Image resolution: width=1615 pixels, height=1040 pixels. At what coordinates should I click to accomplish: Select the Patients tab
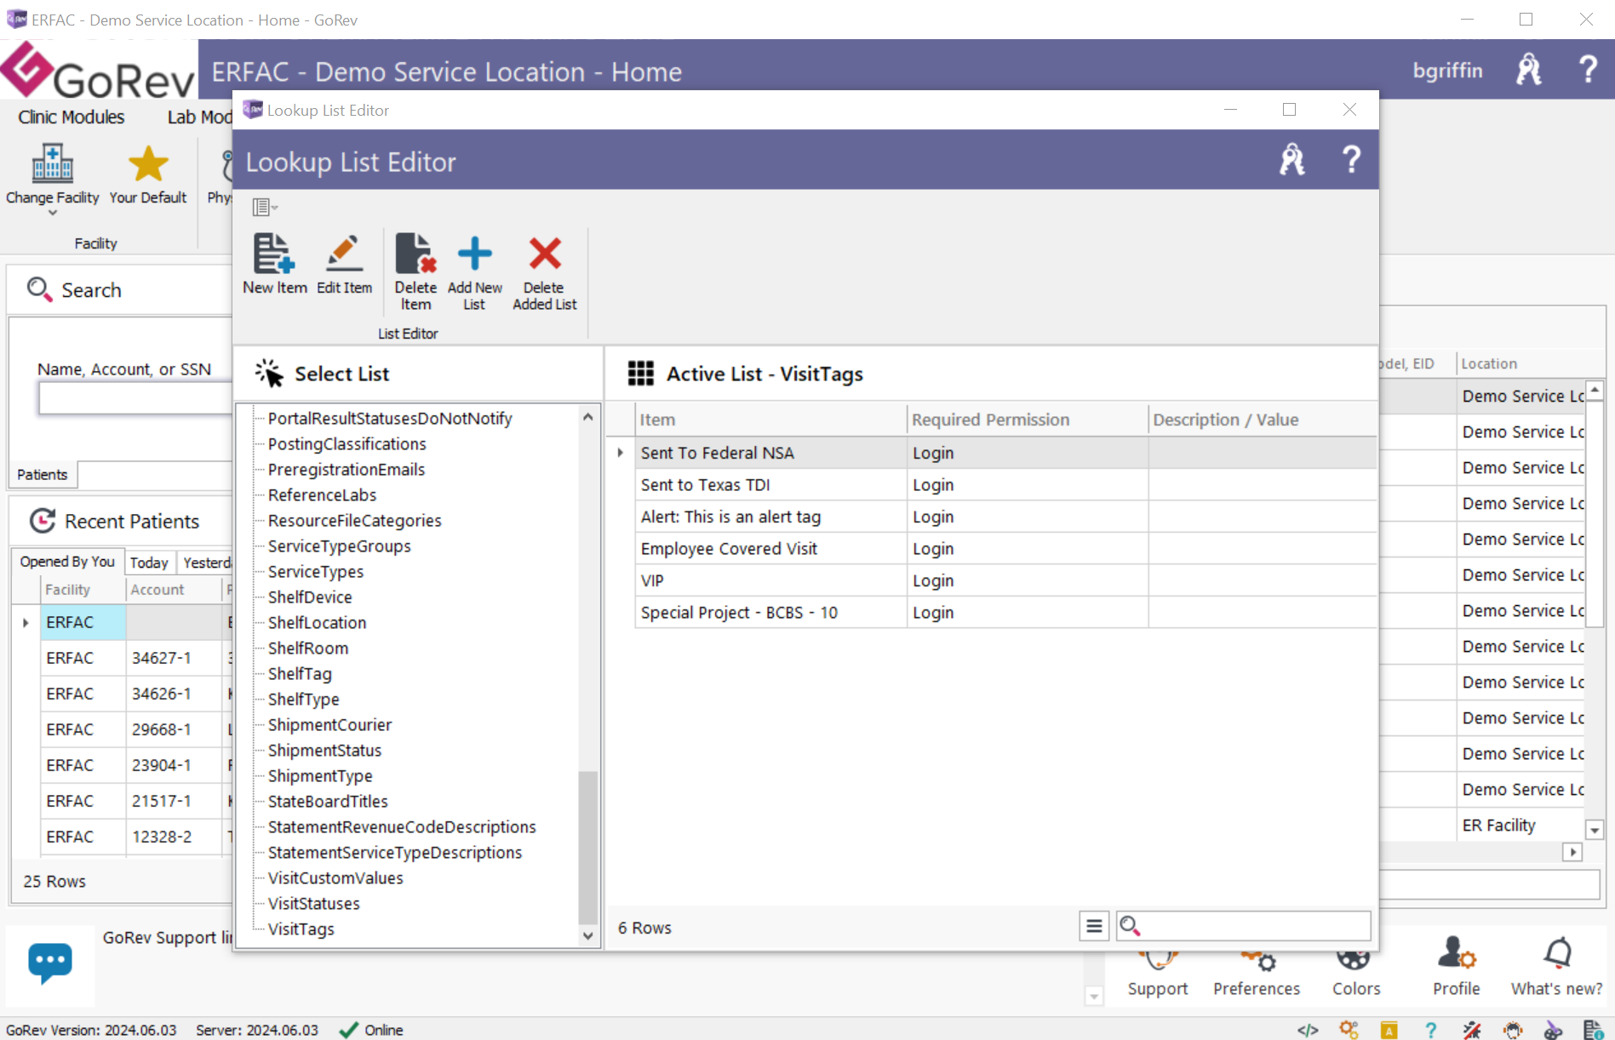43,475
